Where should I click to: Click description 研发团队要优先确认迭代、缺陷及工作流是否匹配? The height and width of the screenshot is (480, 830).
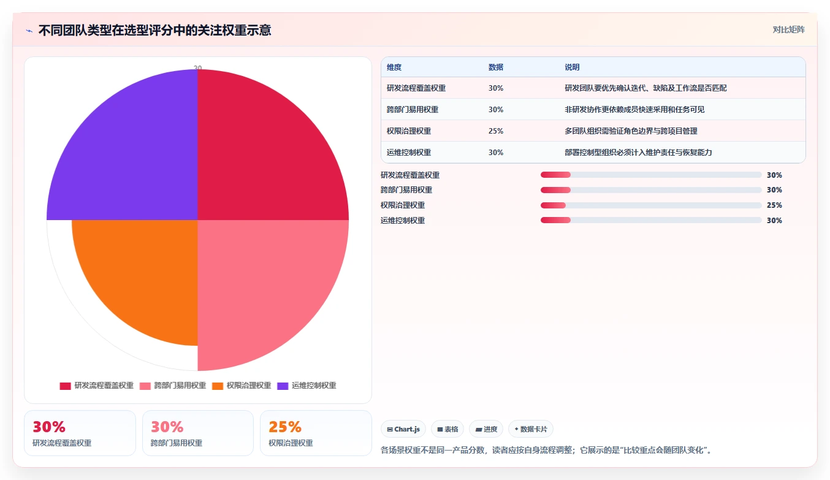coord(646,88)
